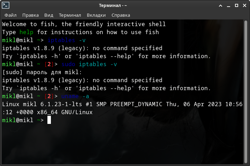
Task: Open the Вид menu
Action: point(49,15)
